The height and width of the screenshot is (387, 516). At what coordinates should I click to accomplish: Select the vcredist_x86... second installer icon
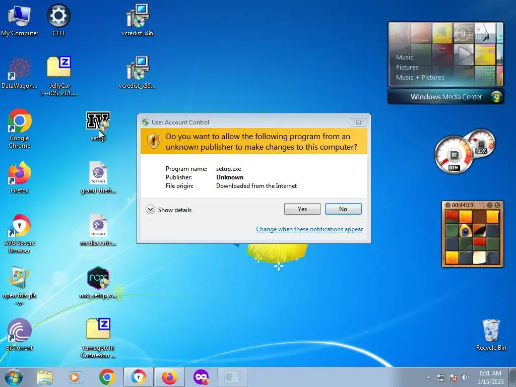click(137, 73)
